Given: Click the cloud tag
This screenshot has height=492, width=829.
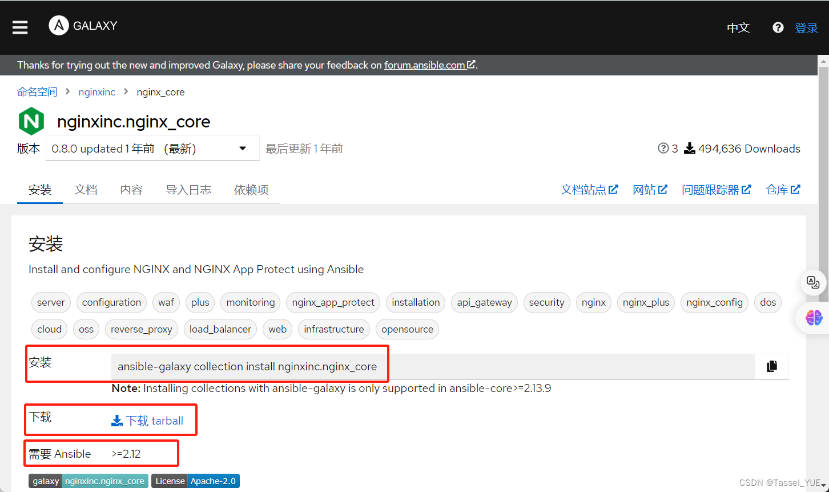Looking at the screenshot, I should pos(50,329).
